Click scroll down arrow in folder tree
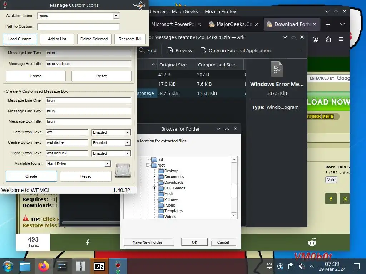The image size is (366, 274). pos(234,215)
